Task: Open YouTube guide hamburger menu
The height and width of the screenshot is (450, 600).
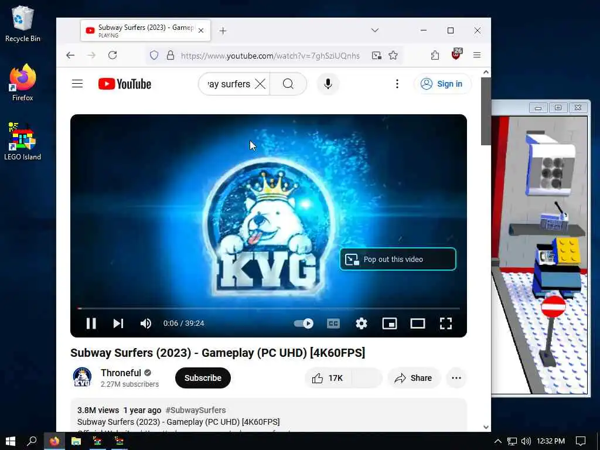Action: point(77,84)
